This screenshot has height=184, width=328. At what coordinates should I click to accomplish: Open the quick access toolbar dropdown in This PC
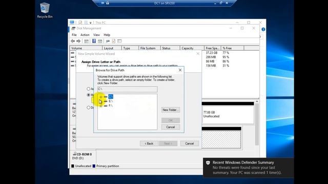coord(90,22)
